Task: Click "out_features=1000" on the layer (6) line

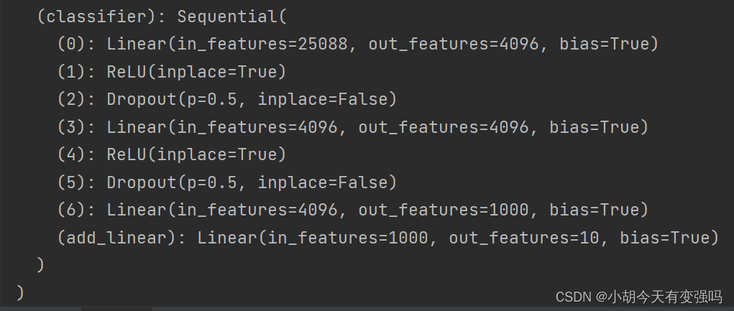Action: [x=443, y=210]
